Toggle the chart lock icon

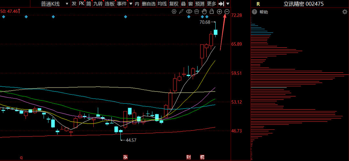212,12
